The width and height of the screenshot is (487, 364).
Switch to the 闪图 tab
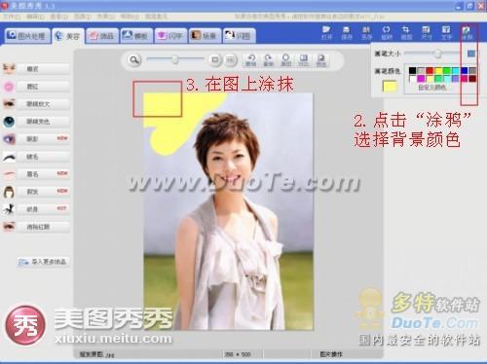(240, 36)
